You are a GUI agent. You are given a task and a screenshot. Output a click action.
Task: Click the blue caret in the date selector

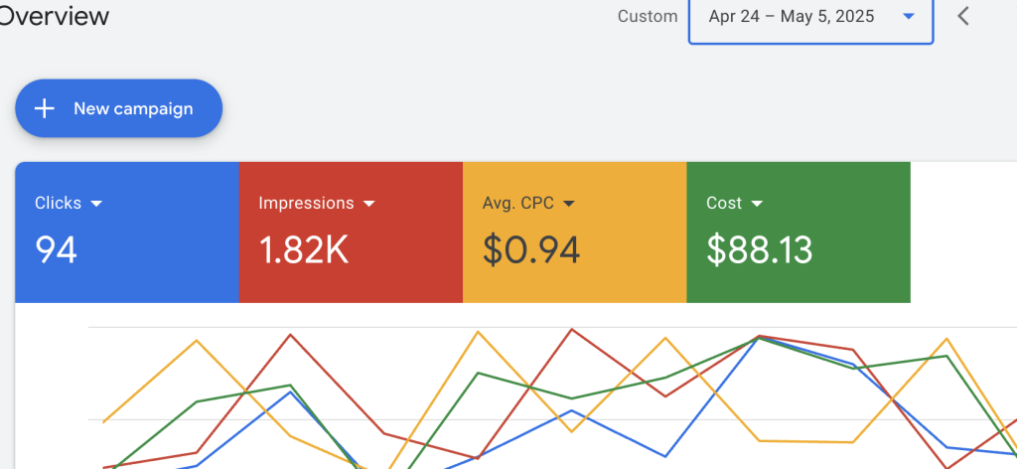[x=908, y=17]
